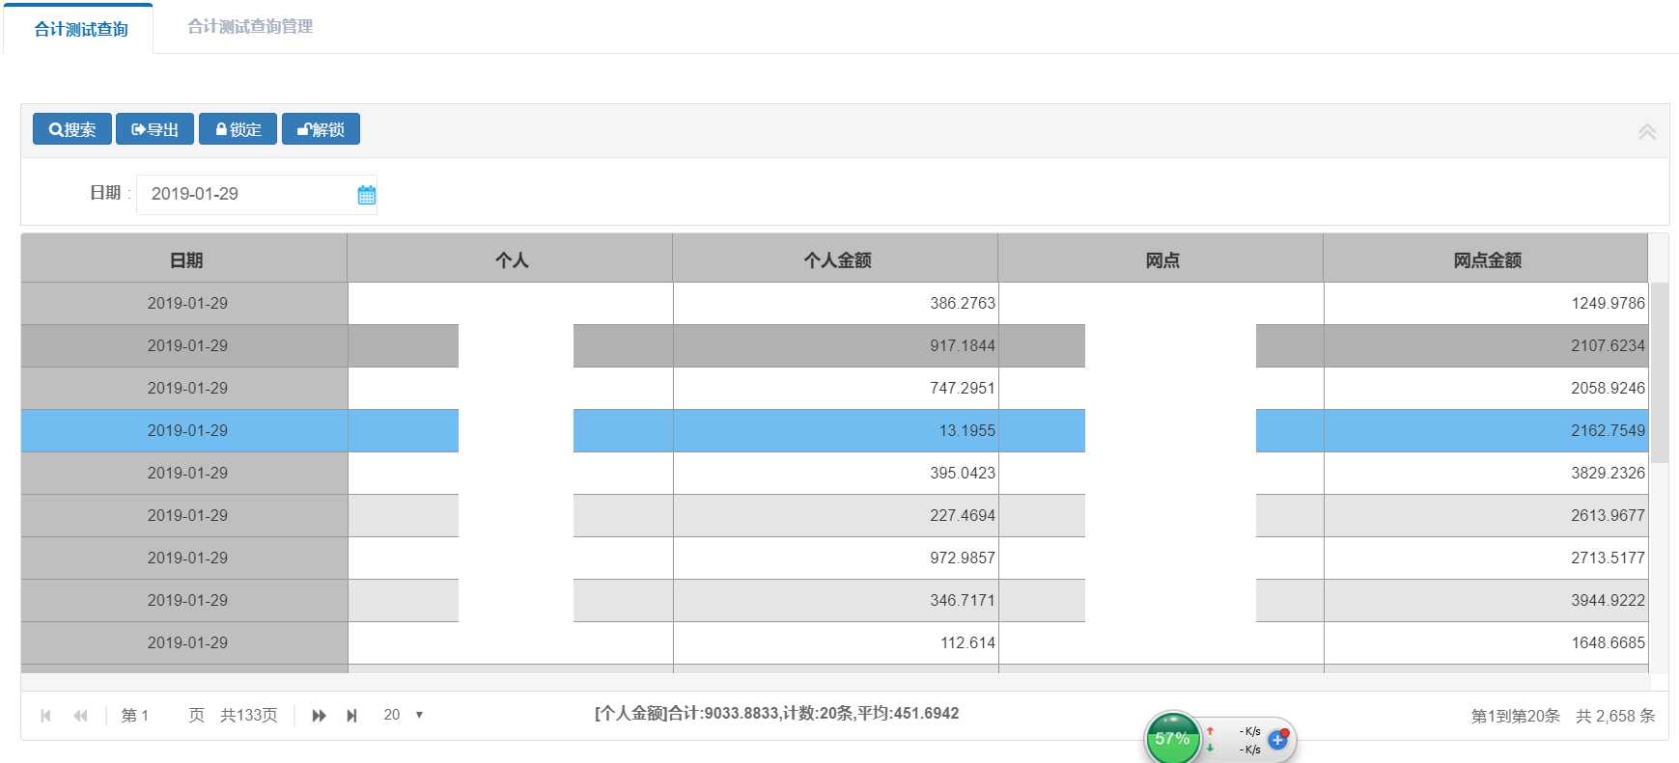Select the cell with value 1648.6685

[1486, 642]
